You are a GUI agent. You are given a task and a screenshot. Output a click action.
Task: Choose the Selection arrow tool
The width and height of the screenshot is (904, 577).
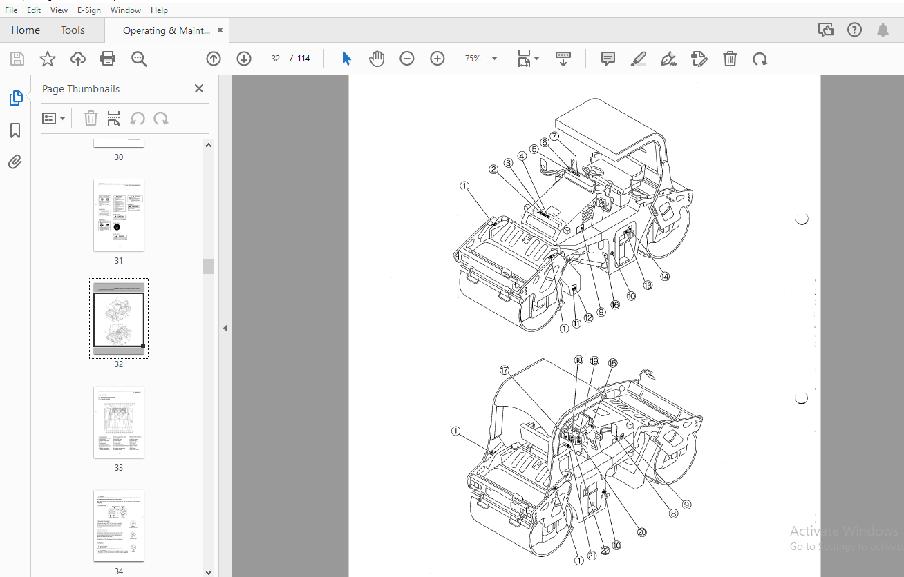coord(346,59)
